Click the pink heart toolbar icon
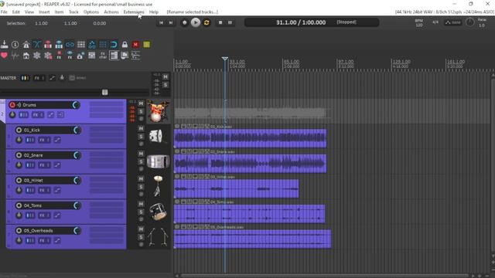Image resolution: width=495 pixels, height=278 pixels. [4, 56]
